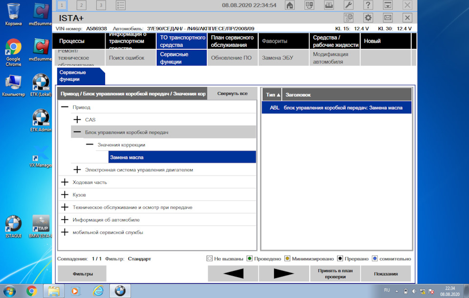Expand the CAS tree node
This screenshot has width=469, height=298.
click(77, 119)
